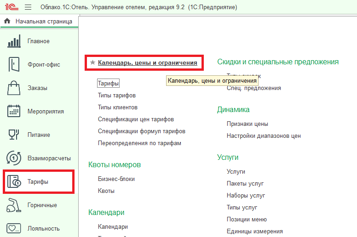
Task: Click the green Календари section heading
Action: [x=106, y=212]
